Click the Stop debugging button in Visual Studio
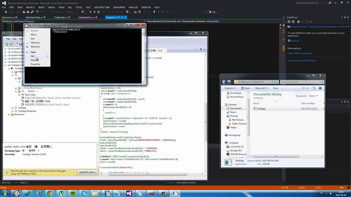This screenshot has height=197, width=351. click(95, 12)
